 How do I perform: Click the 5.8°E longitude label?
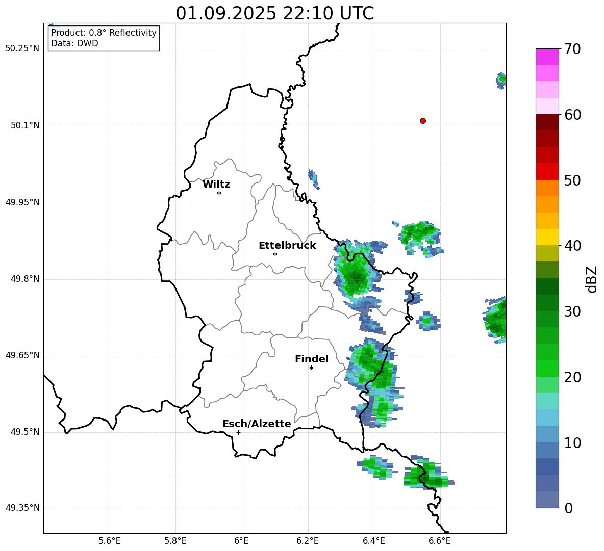click(x=175, y=541)
